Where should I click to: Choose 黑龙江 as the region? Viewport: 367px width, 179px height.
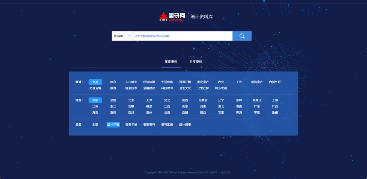point(257,100)
